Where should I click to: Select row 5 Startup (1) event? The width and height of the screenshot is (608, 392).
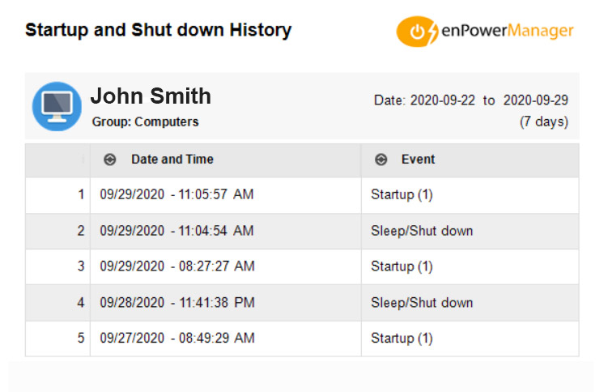tap(402, 338)
